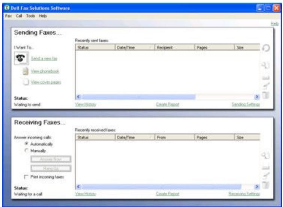Image resolution: width=283 pixels, height=207 pixels.
Task: Click left scroll arrow in received faxes list
Action: click(x=78, y=186)
